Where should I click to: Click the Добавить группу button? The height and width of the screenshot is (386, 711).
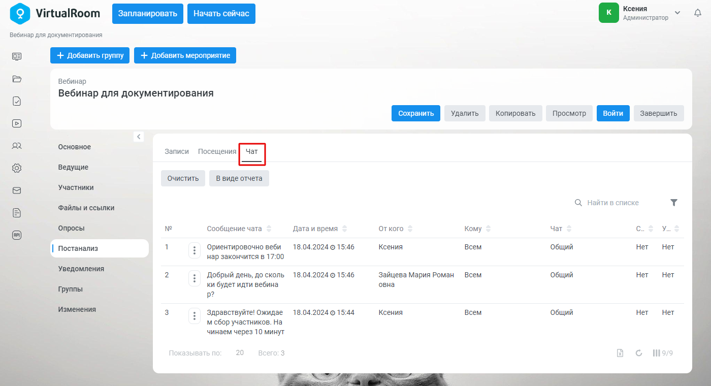(x=90, y=55)
